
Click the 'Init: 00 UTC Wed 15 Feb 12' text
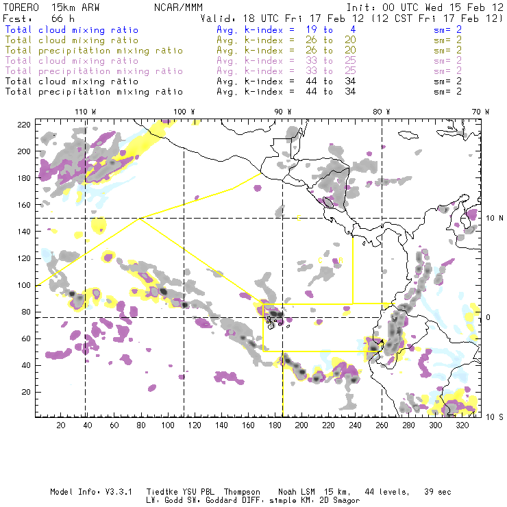point(425,8)
